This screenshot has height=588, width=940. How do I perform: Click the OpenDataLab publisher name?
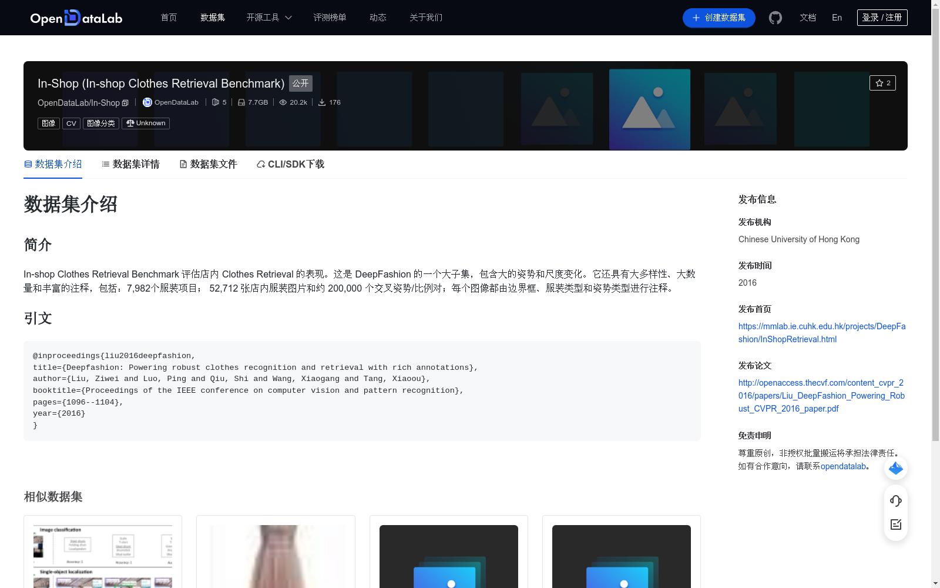pyautogui.click(x=176, y=102)
